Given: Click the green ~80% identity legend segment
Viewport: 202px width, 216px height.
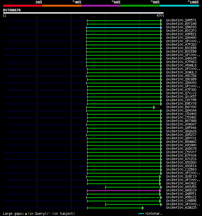Looking at the screenshot, I should (140, 6).
